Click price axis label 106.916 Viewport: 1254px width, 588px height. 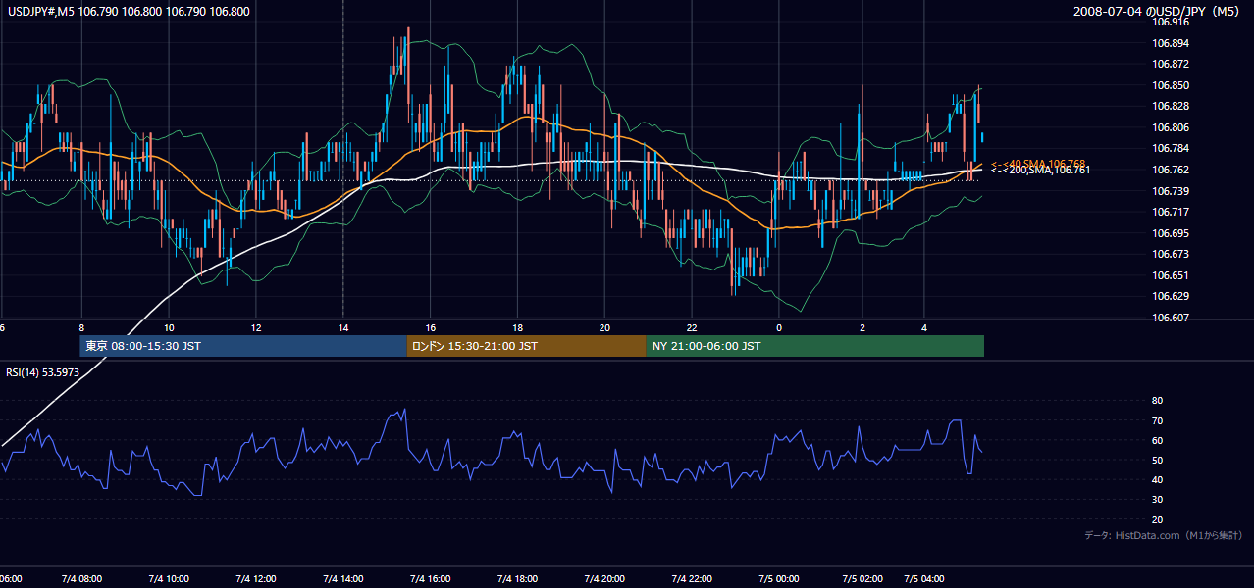[1172, 22]
